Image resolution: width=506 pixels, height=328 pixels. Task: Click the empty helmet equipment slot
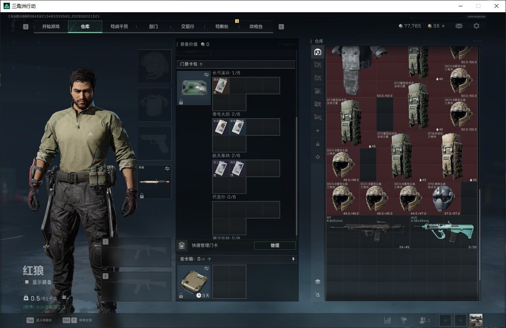coord(155,66)
